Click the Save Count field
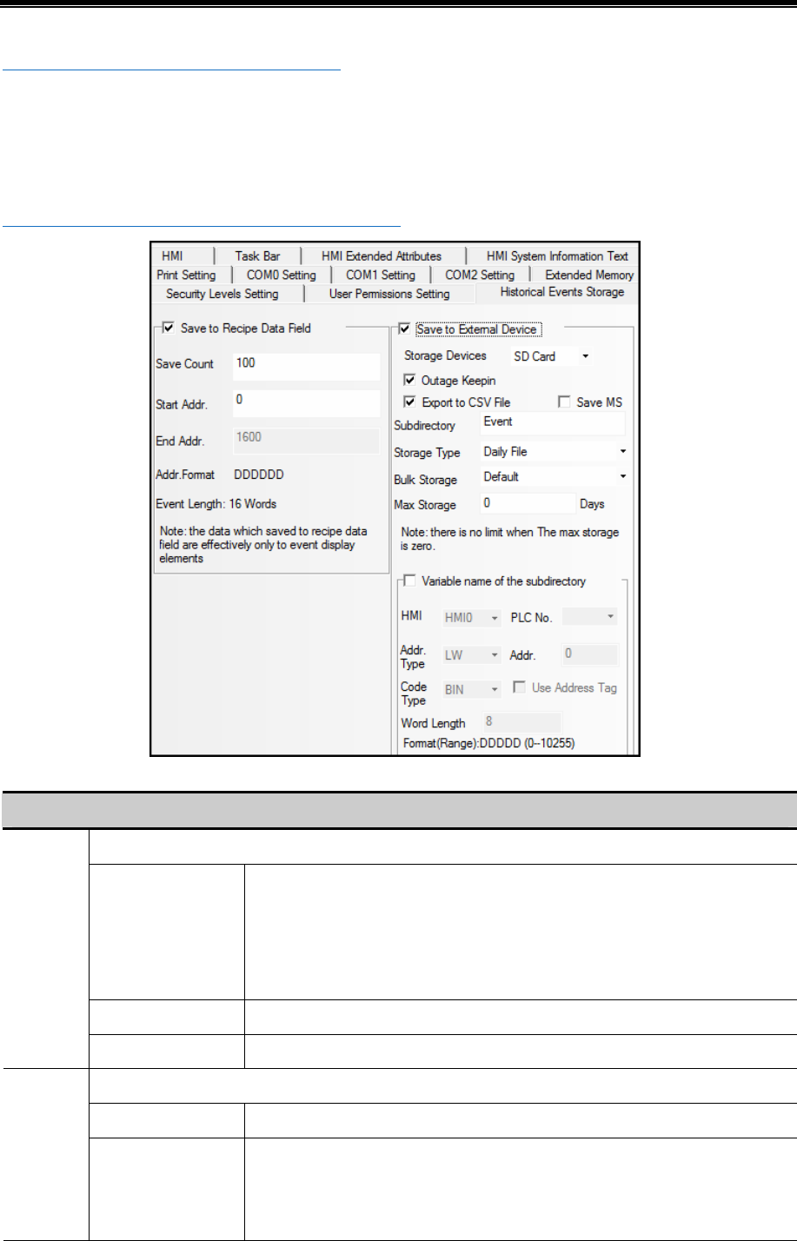This screenshot has height=1241, width=797. click(x=306, y=366)
